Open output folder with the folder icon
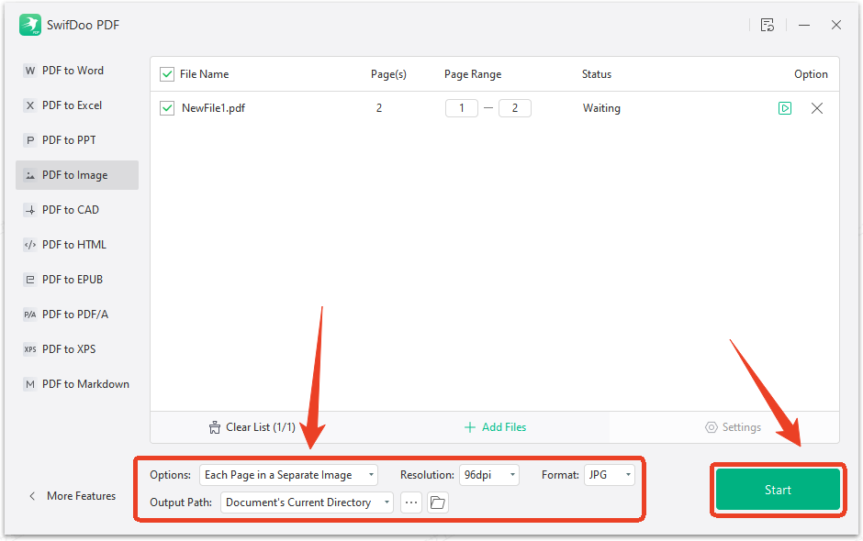863x541 pixels. tap(438, 502)
